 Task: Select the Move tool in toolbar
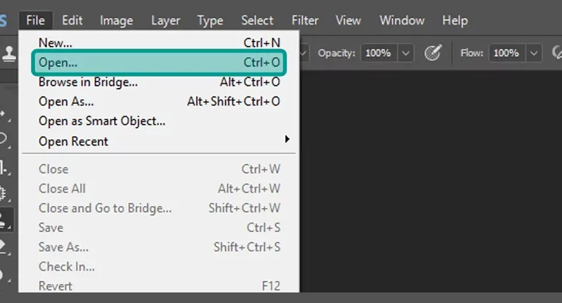pyautogui.click(x=4, y=115)
